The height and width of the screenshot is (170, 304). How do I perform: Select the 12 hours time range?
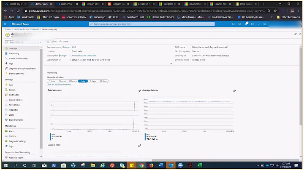point(73,81)
